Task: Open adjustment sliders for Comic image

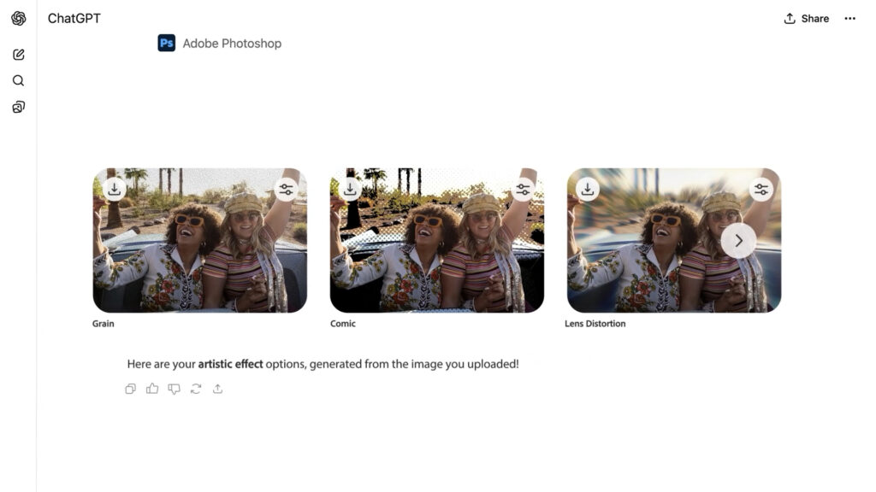Action: (x=523, y=190)
